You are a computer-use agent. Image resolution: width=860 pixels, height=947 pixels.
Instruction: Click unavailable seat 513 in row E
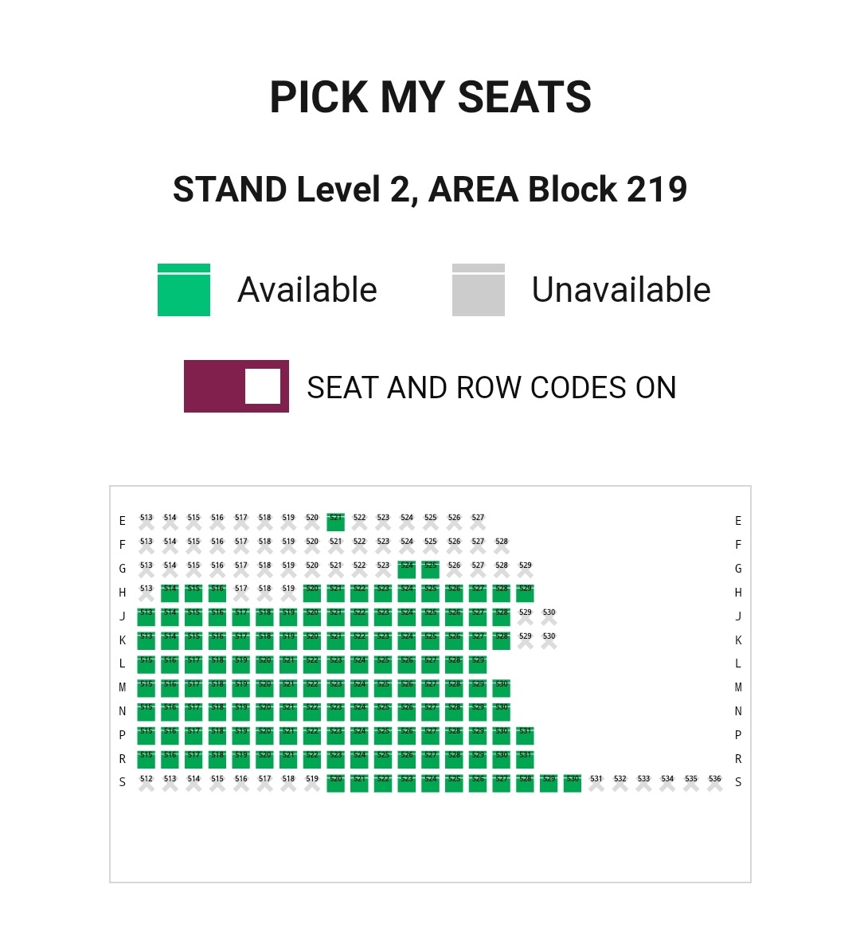click(146, 522)
